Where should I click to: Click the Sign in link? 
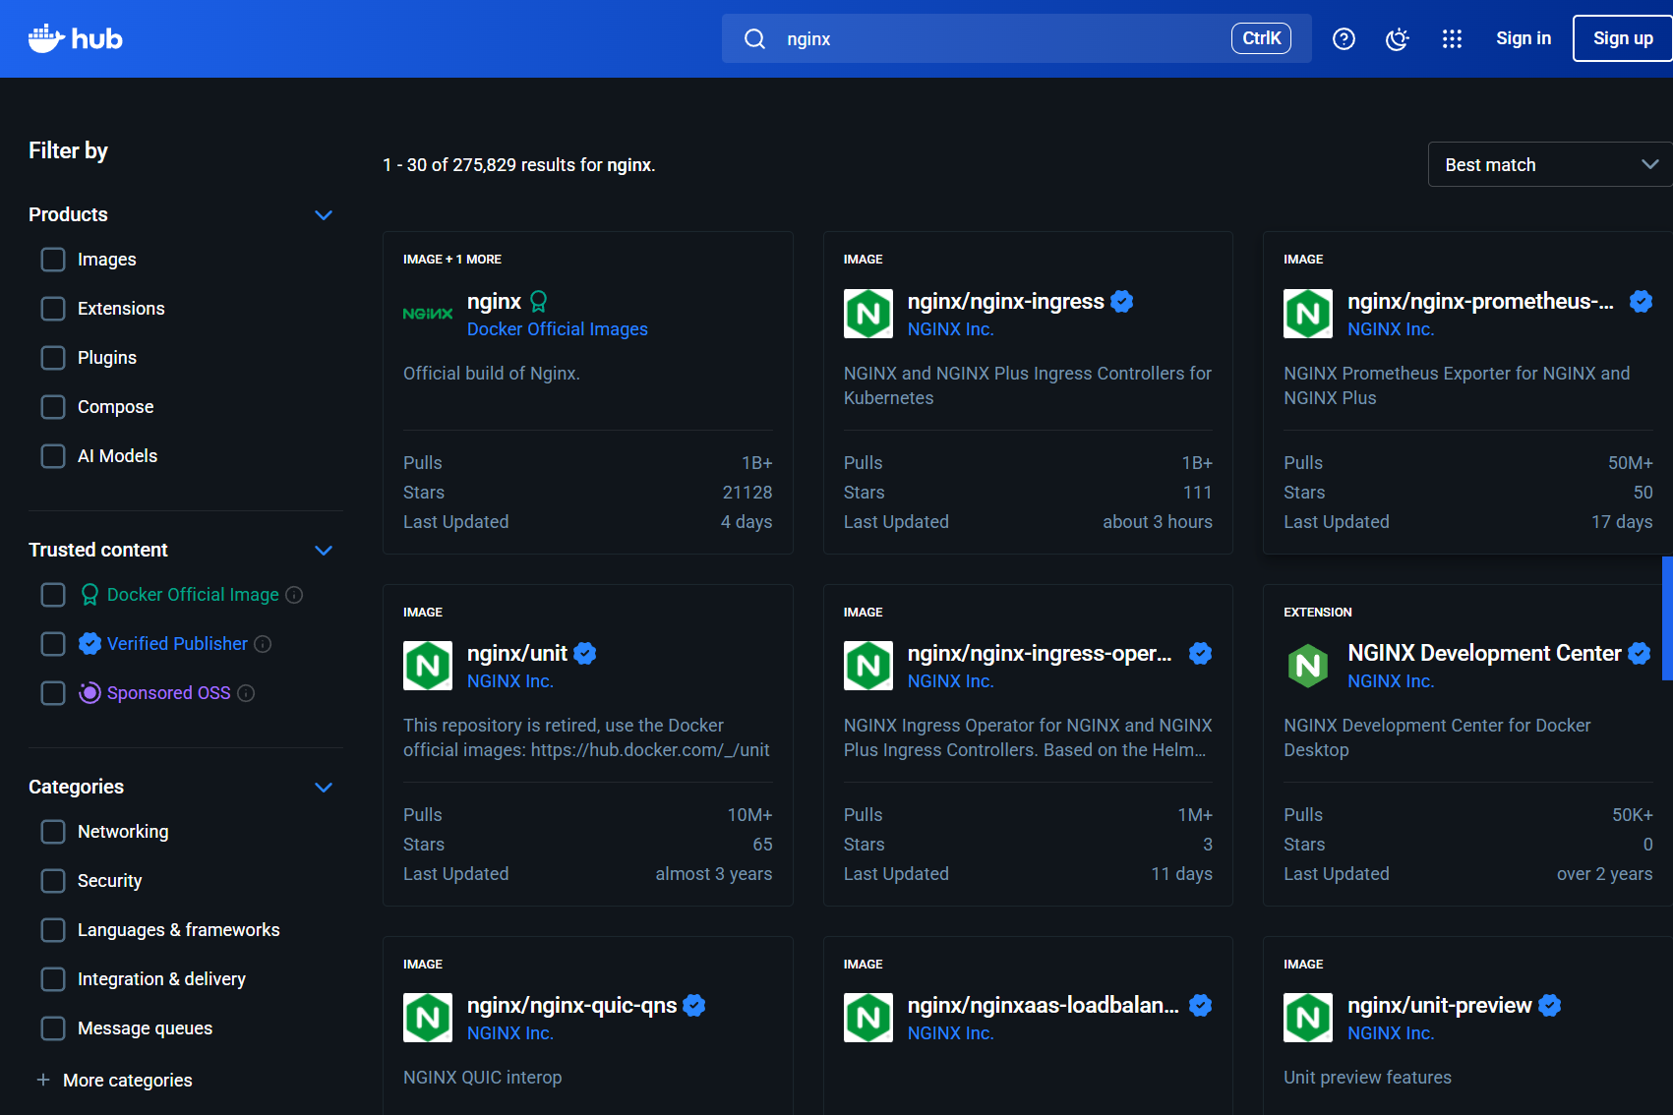tap(1524, 38)
